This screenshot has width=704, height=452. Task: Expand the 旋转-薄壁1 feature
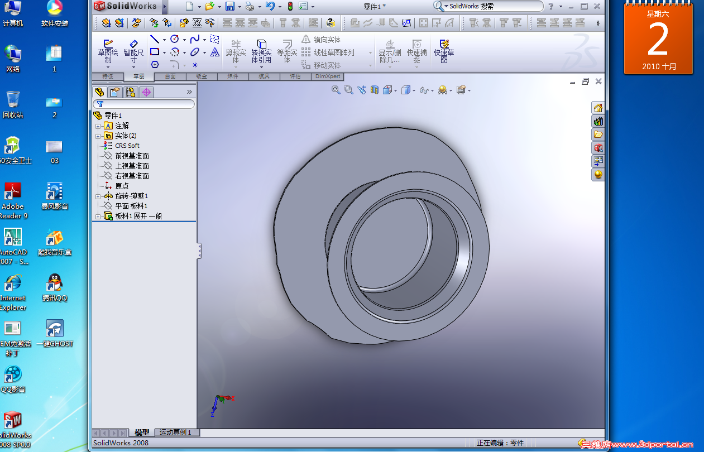click(x=98, y=196)
